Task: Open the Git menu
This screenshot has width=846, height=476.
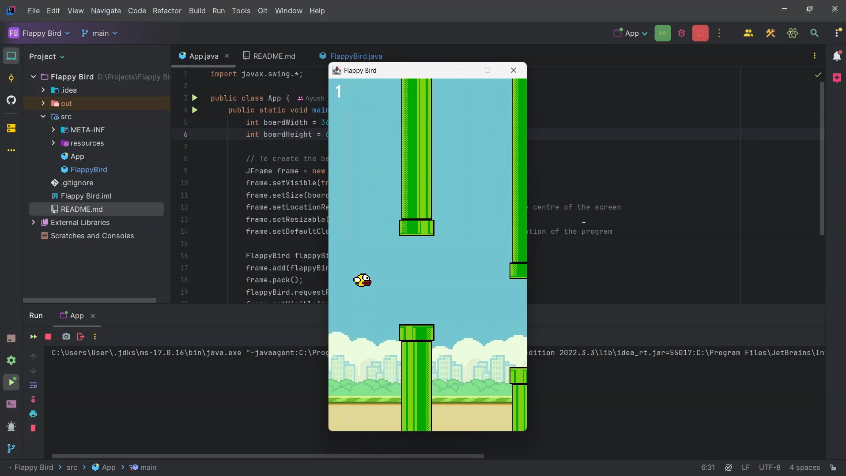Action: click(x=263, y=11)
